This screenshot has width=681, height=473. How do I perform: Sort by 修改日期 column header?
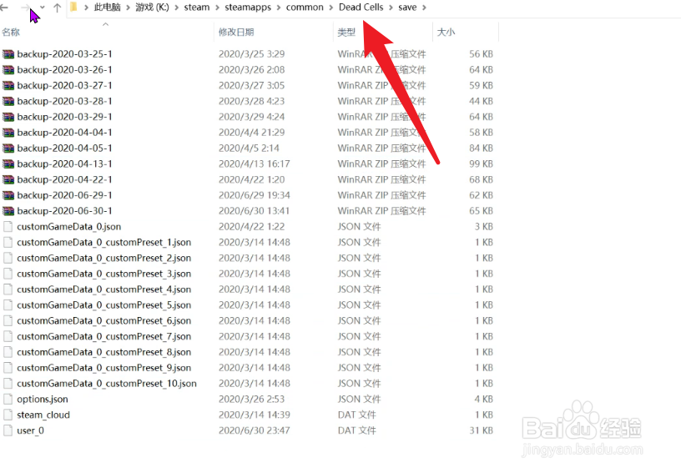pos(236,32)
